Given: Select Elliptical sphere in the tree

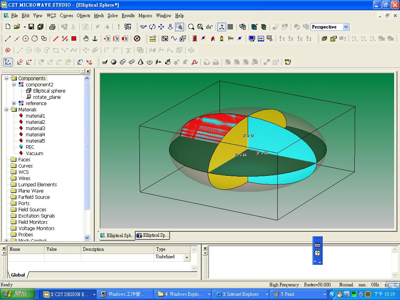Looking at the screenshot, I should click(49, 91).
